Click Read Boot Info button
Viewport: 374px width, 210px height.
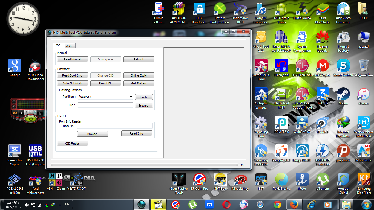[73, 75]
